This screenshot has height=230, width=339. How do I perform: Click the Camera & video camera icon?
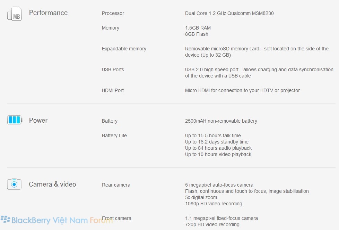[x=14, y=184]
